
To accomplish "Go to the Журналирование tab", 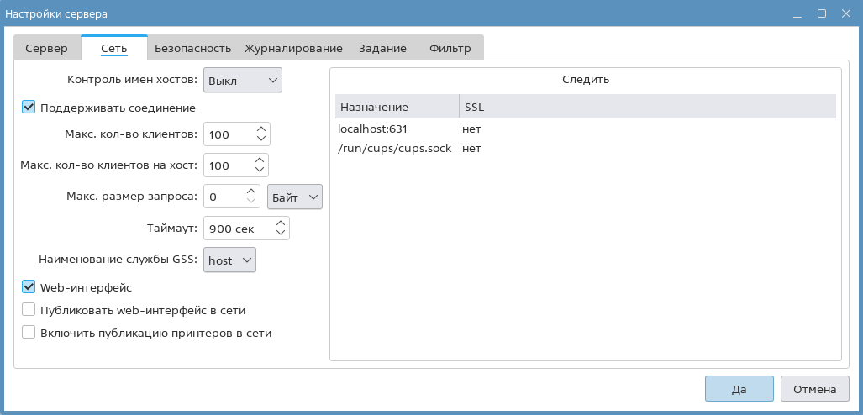I will 293,49.
